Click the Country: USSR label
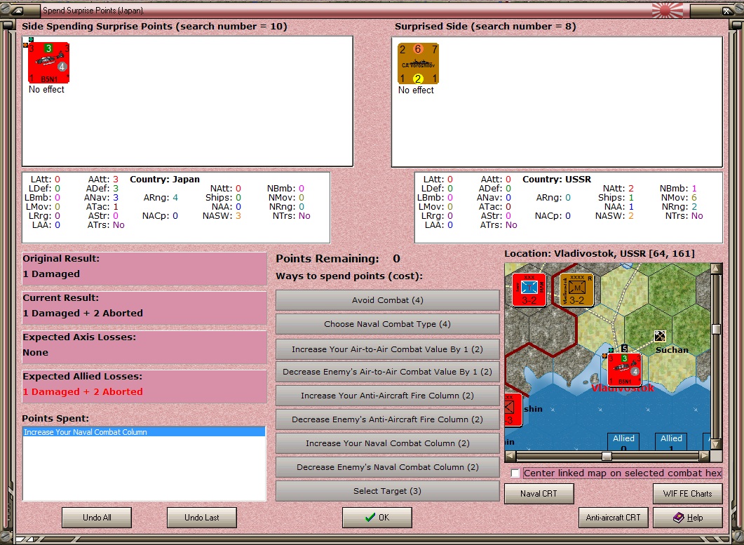Image resolution: width=744 pixels, height=545 pixels. (x=557, y=180)
